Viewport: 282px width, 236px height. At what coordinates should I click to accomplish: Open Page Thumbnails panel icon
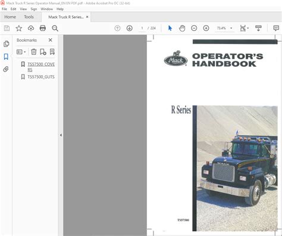coord(6,44)
